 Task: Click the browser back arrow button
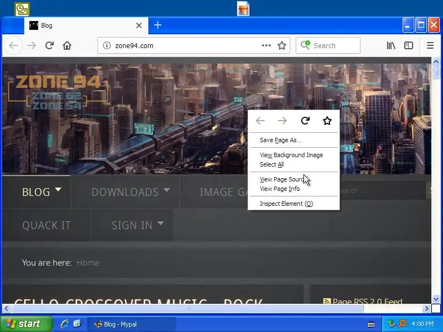tap(13, 45)
